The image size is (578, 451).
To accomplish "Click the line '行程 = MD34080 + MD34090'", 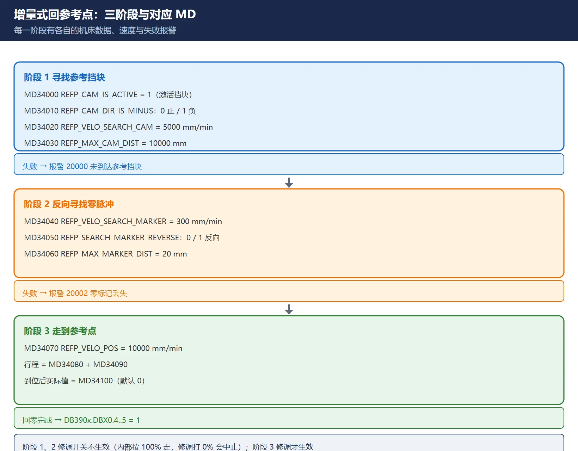I will pyautogui.click(x=76, y=365).
